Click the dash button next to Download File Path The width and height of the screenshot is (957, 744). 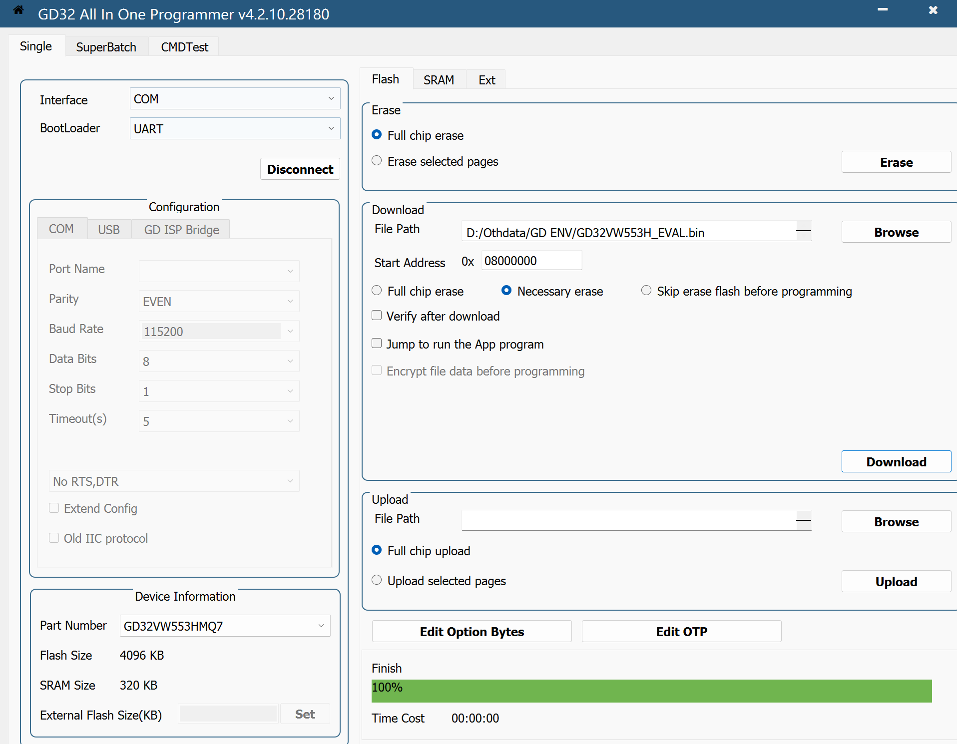pyautogui.click(x=804, y=231)
